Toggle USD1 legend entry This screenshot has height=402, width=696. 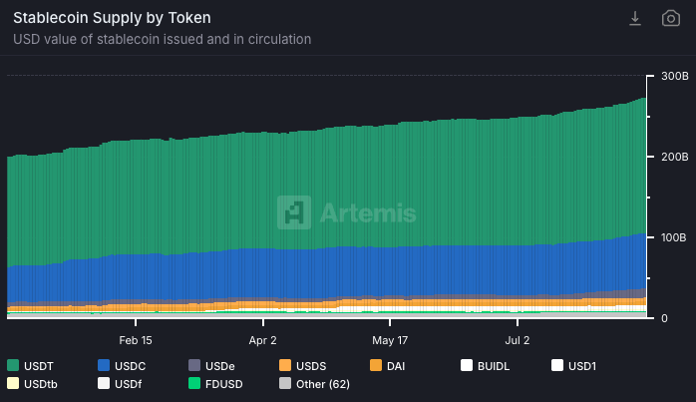coord(573,365)
